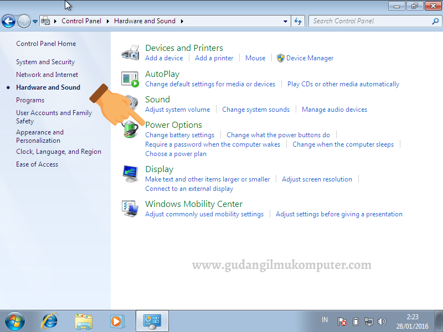Click Add a printer link
This screenshot has height=332, width=443.
(x=214, y=58)
